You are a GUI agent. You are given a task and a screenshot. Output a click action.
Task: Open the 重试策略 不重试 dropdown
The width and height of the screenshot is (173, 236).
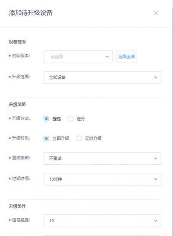[x=102, y=158]
